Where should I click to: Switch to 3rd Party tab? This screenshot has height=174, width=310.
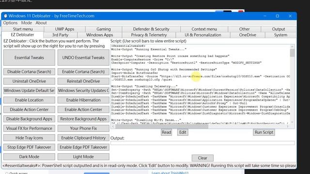pyautogui.click(x=60, y=35)
